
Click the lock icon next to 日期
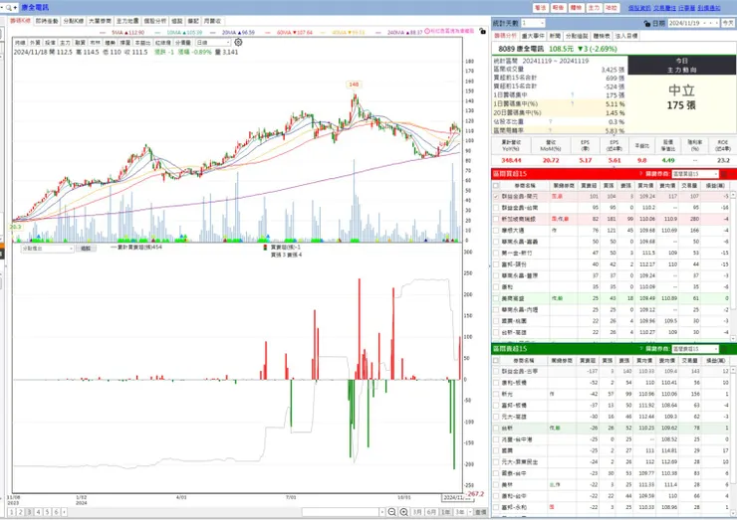point(647,23)
